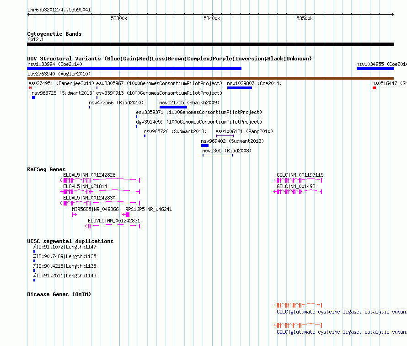Click the GCLC|NM_001498 gene model
The height and width of the screenshot is (346, 407).
298,192
